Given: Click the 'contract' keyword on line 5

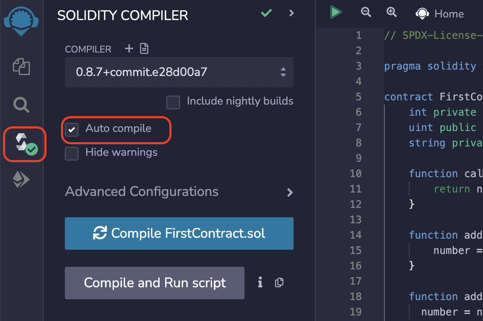Looking at the screenshot, I should (408, 97).
